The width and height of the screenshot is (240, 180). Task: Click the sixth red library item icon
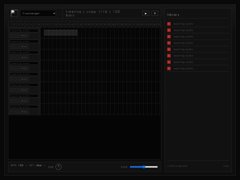pyautogui.click(x=169, y=56)
